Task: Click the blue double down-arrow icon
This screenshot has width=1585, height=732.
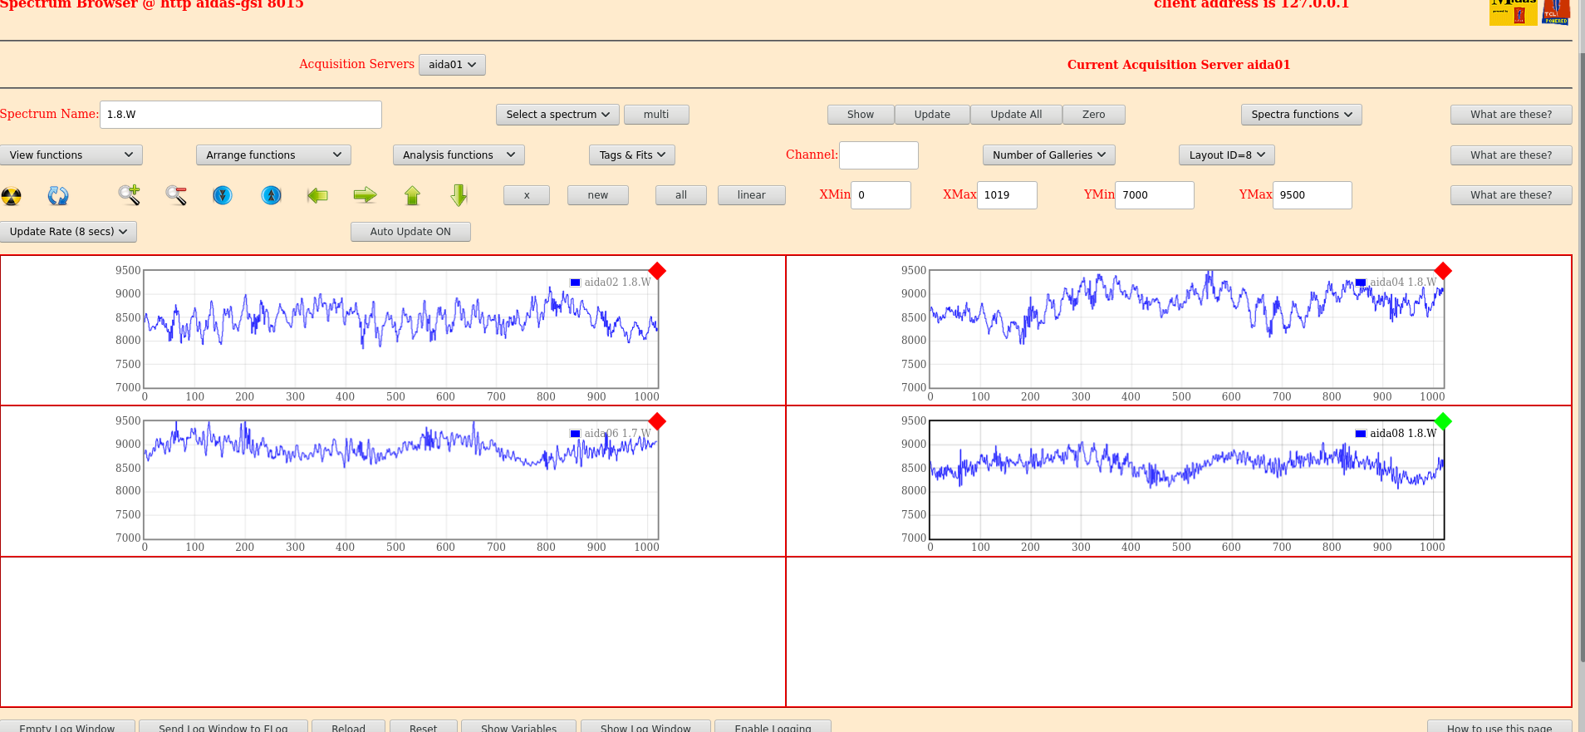Action: click(x=223, y=195)
